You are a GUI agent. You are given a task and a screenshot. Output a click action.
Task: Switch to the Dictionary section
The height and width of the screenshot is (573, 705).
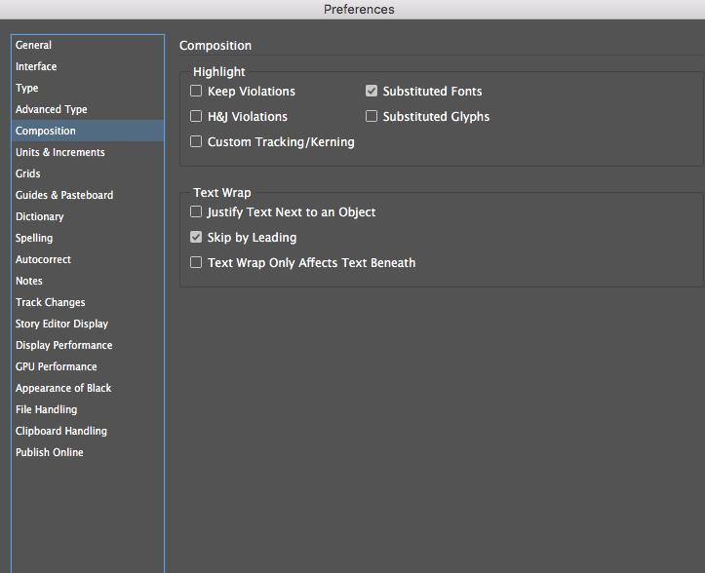[40, 216]
